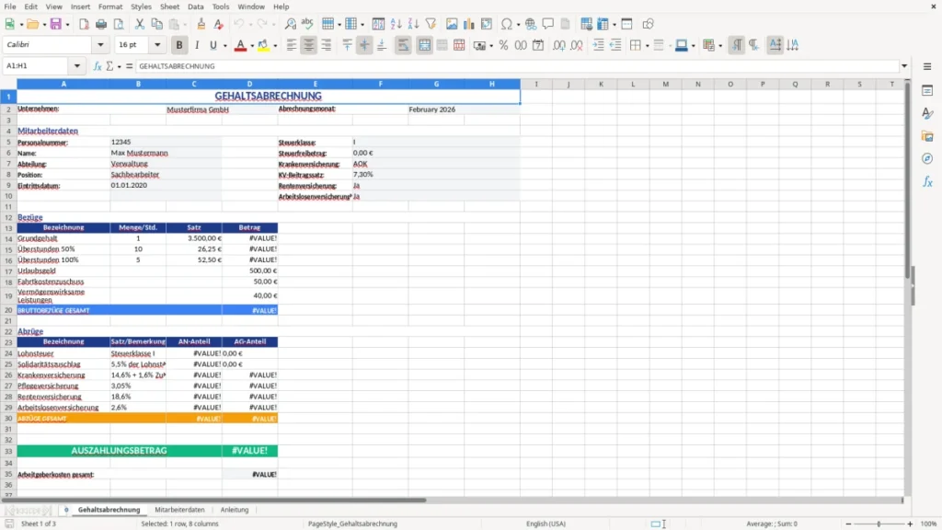Open the sidebar Navigator compass icon
Image resolution: width=942 pixels, height=530 pixels.
coord(927,158)
